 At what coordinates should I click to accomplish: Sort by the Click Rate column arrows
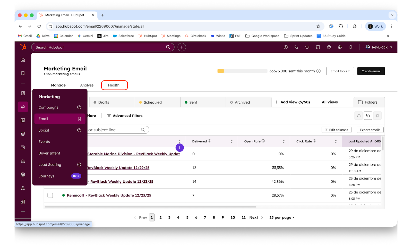336,141
